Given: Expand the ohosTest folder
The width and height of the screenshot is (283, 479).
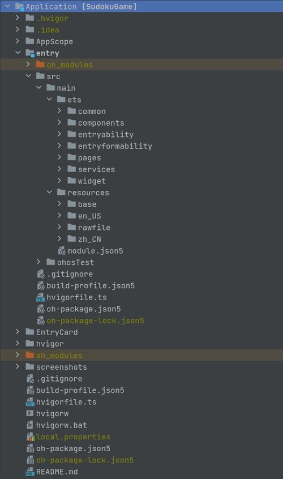Looking at the screenshot, I should point(38,262).
